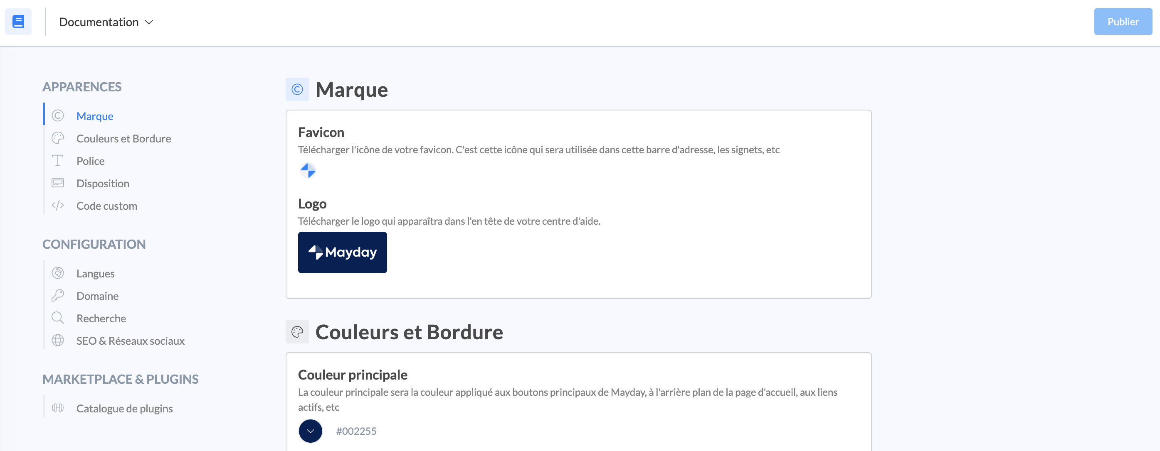This screenshot has height=451, width=1160.
Task: Open the Documentation dropdown
Action: click(106, 21)
